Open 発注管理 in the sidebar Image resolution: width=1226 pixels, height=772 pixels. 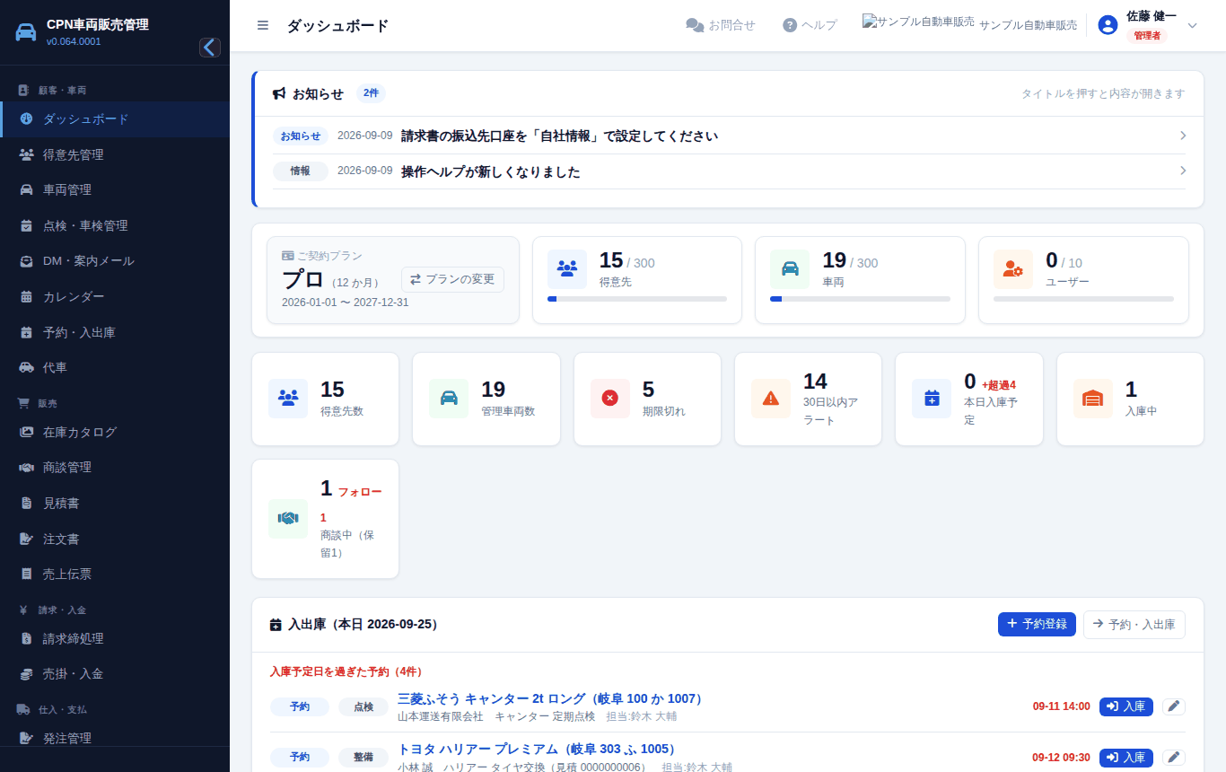coord(115,738)
